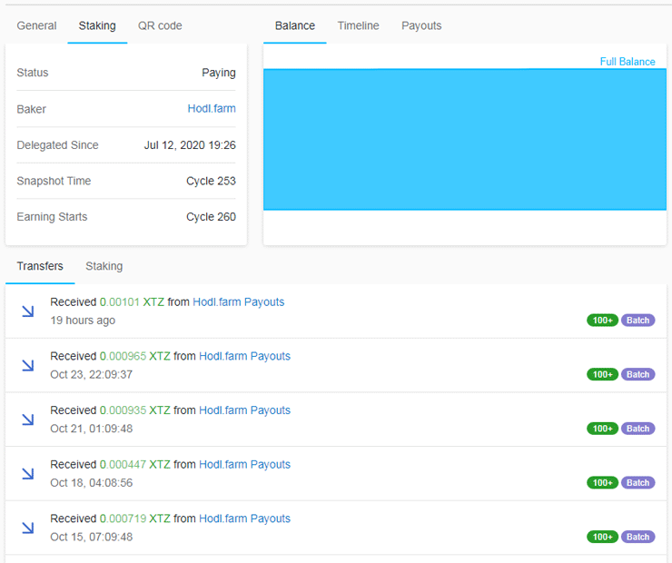672x563 pixels.
Task: Open the Hodl.farm baker link
Action: [212, 109]
